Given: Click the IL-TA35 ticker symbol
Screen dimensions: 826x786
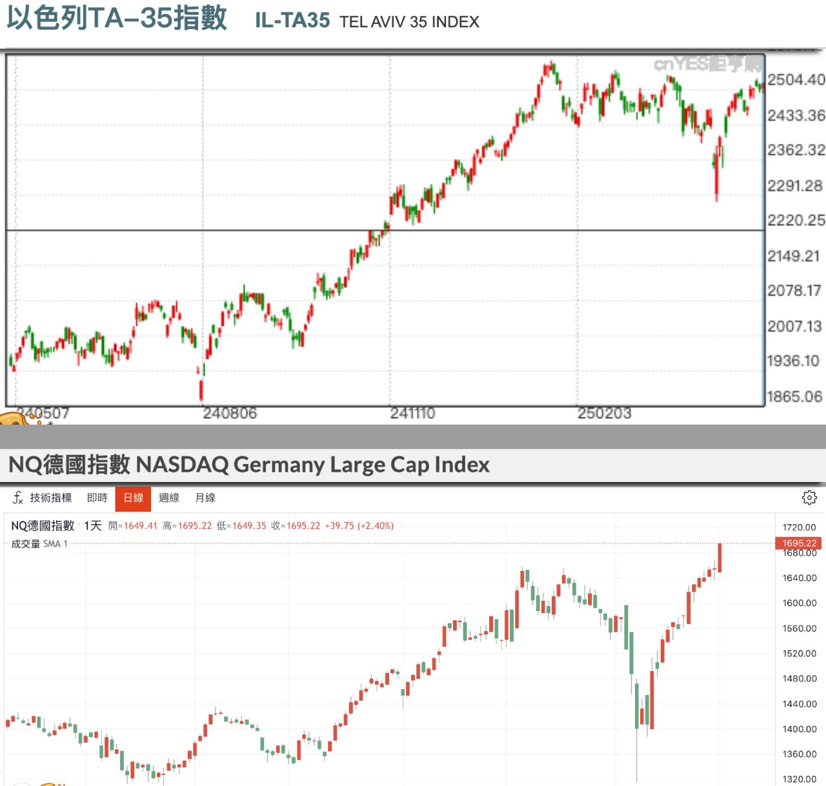Looking at the screenshot, I should [x=292, y=21].
